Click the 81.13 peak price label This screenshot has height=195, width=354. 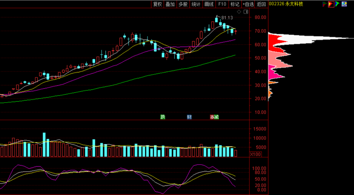pos(227,18)
